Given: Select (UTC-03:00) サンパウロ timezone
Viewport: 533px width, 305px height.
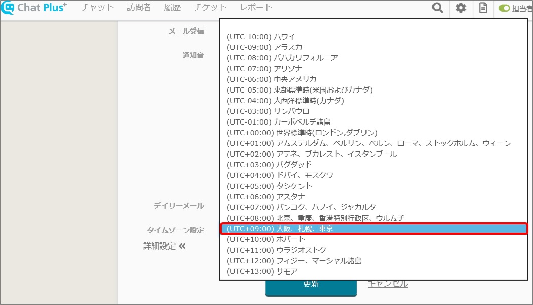Looking at the screenshot, I should 374,111.
